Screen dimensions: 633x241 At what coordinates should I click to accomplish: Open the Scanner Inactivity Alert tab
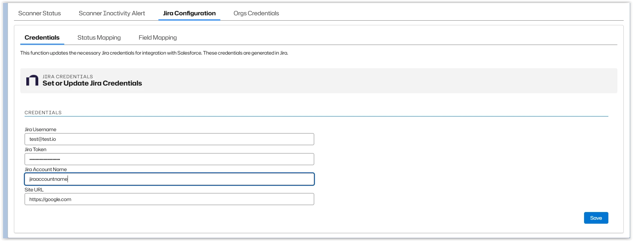(112, 13)
